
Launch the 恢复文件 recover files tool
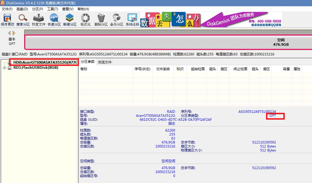coord(39,20)
